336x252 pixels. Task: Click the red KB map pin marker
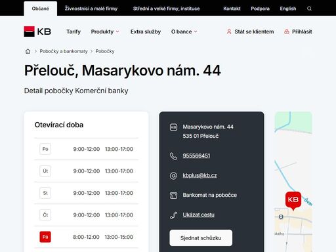click(x=293, y=201)
